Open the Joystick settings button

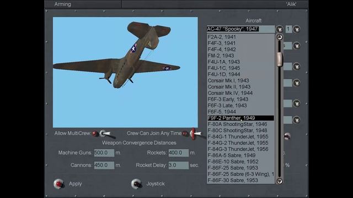(136, 184)
